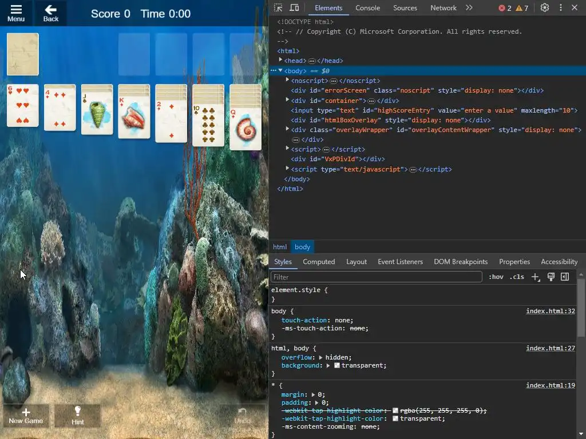Expand the padding shorthand property
The height and width of the screenshot is (439, 586).
pos(316,403)
